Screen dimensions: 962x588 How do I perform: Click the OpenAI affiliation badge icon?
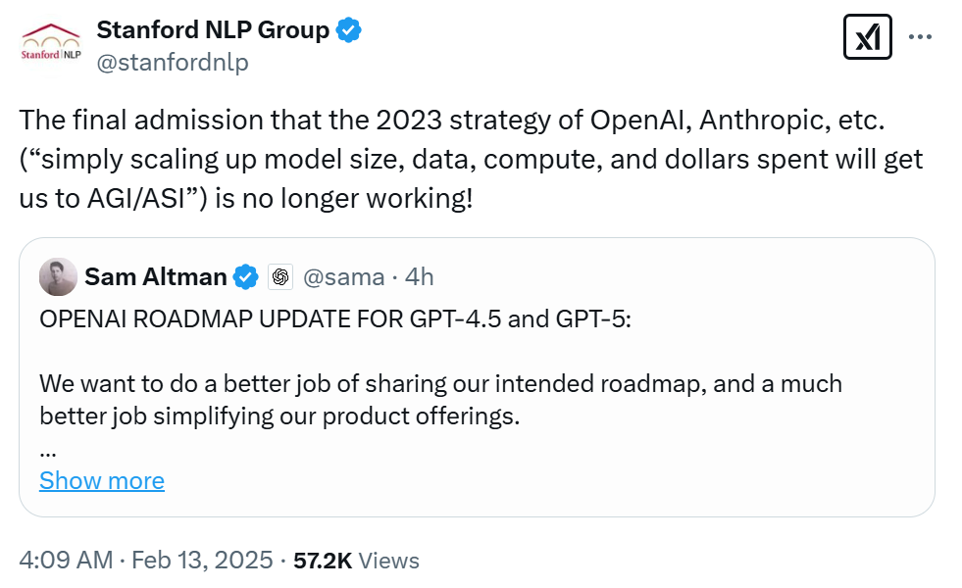(x=280, y=277)
